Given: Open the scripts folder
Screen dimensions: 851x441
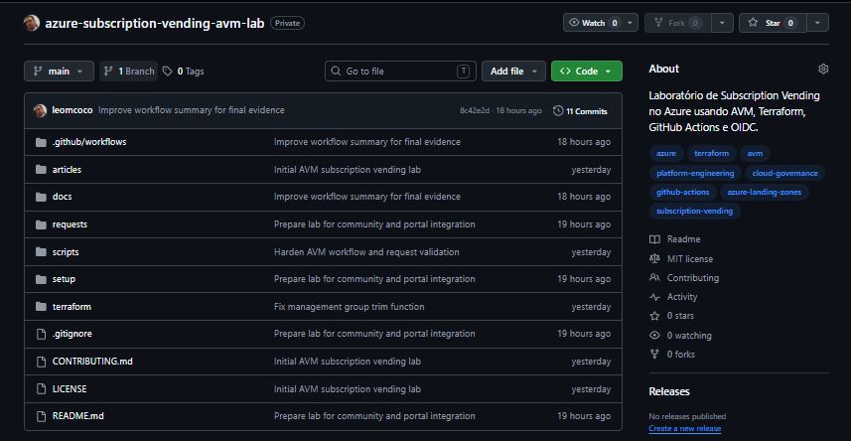Looking at the screenshot, I should [x=66, y=252].
